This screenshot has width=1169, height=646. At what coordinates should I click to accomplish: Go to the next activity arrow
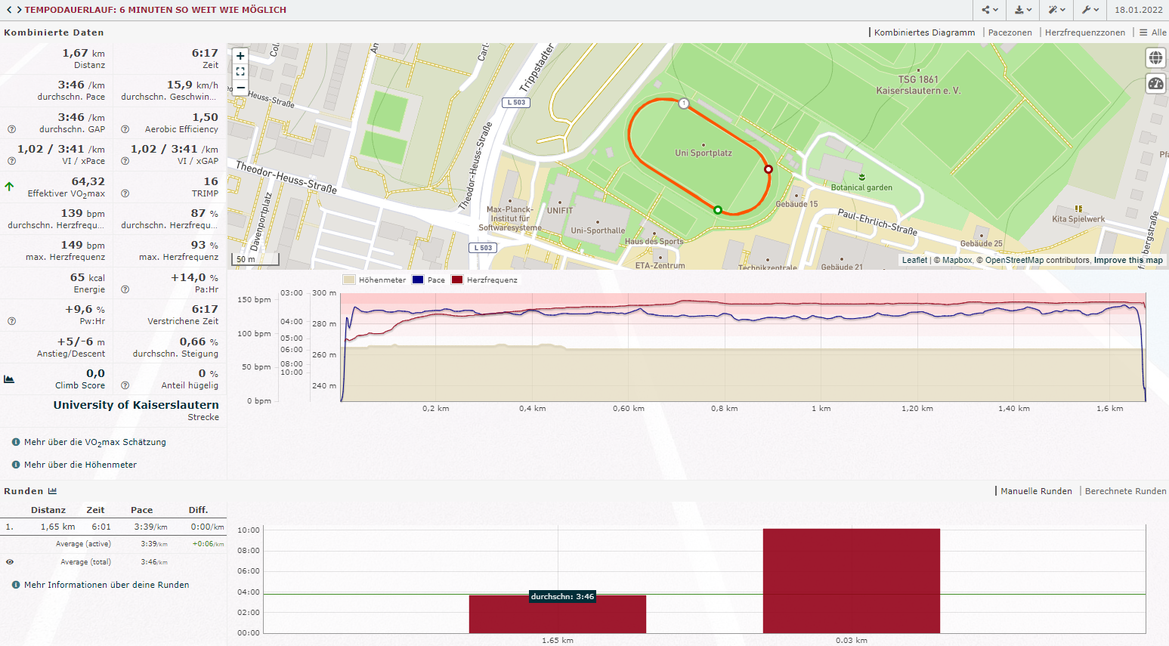[x=19, y=10]
